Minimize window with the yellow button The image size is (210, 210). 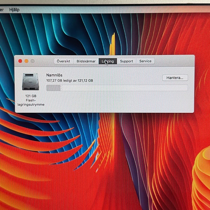coord(26,61)
